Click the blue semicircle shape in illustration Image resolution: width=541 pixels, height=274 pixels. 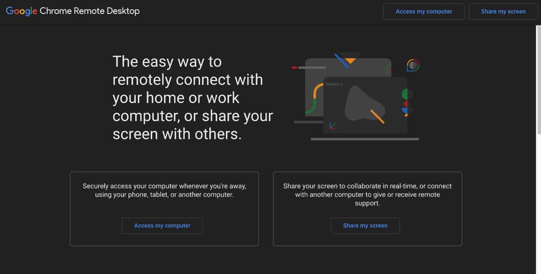pos(405,111)
